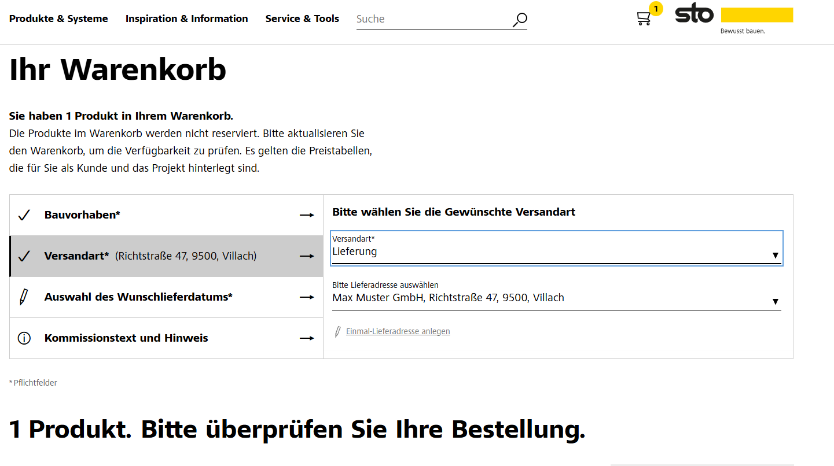834x466 pixels.
Task: Open Kommissionstext und Hinweis step
Action: click(x=166, y=338)
